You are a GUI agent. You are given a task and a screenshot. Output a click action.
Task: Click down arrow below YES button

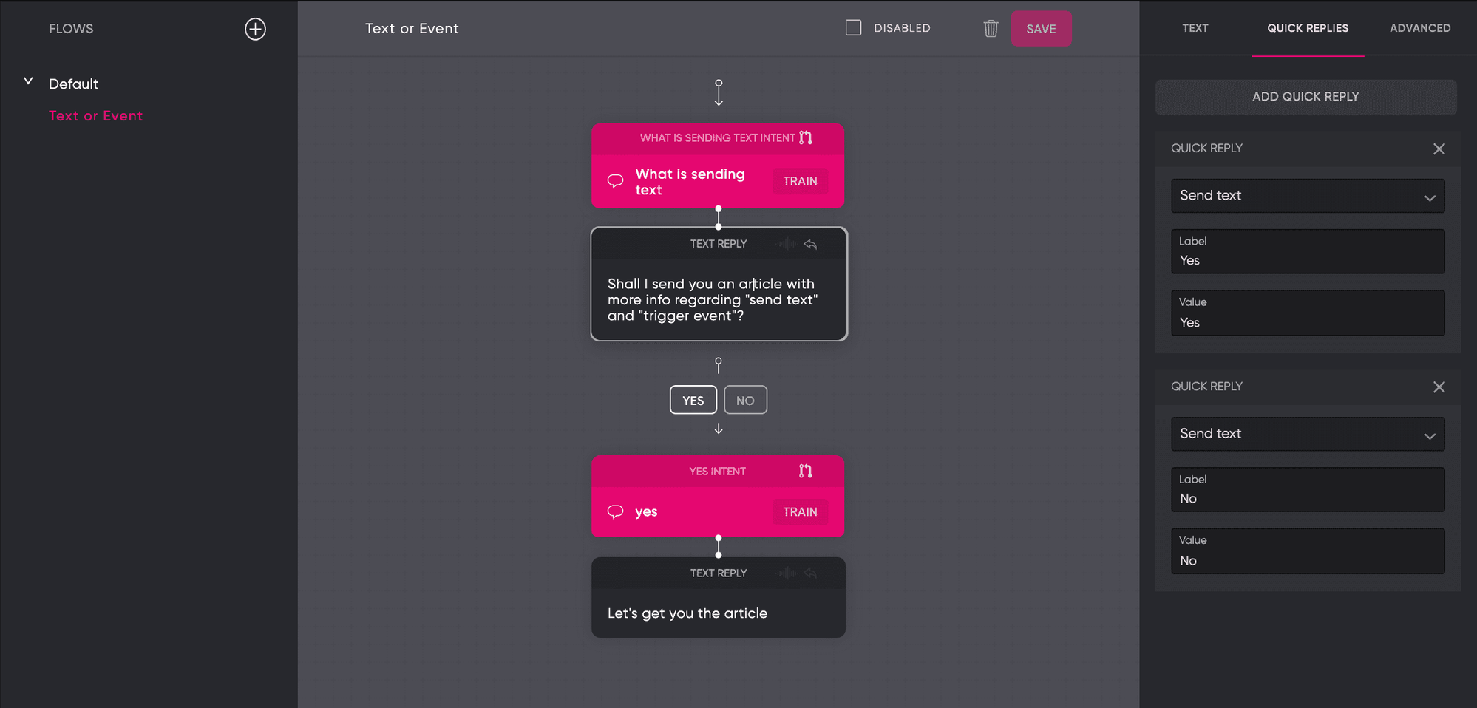719,429
